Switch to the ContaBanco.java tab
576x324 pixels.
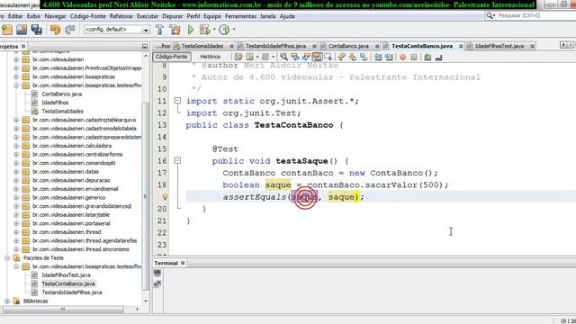click(348, 46)
